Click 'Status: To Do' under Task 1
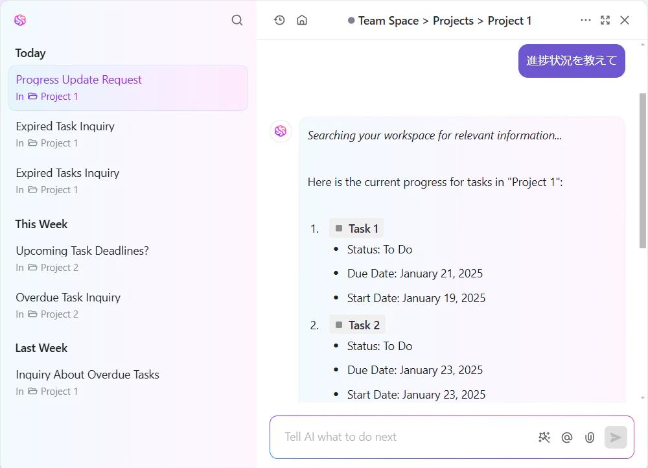The width and height of the screenshot is (648, 468). pos(379,250)
